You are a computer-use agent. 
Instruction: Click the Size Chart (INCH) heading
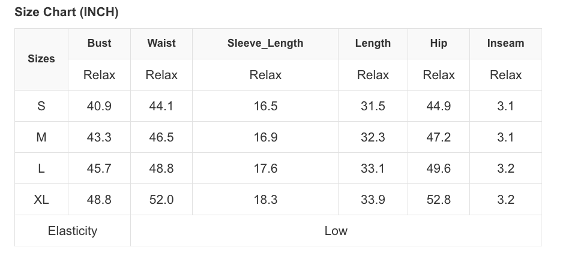[66, 13]
